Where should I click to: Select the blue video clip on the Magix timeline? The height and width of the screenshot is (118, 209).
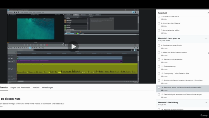[70, 58]
